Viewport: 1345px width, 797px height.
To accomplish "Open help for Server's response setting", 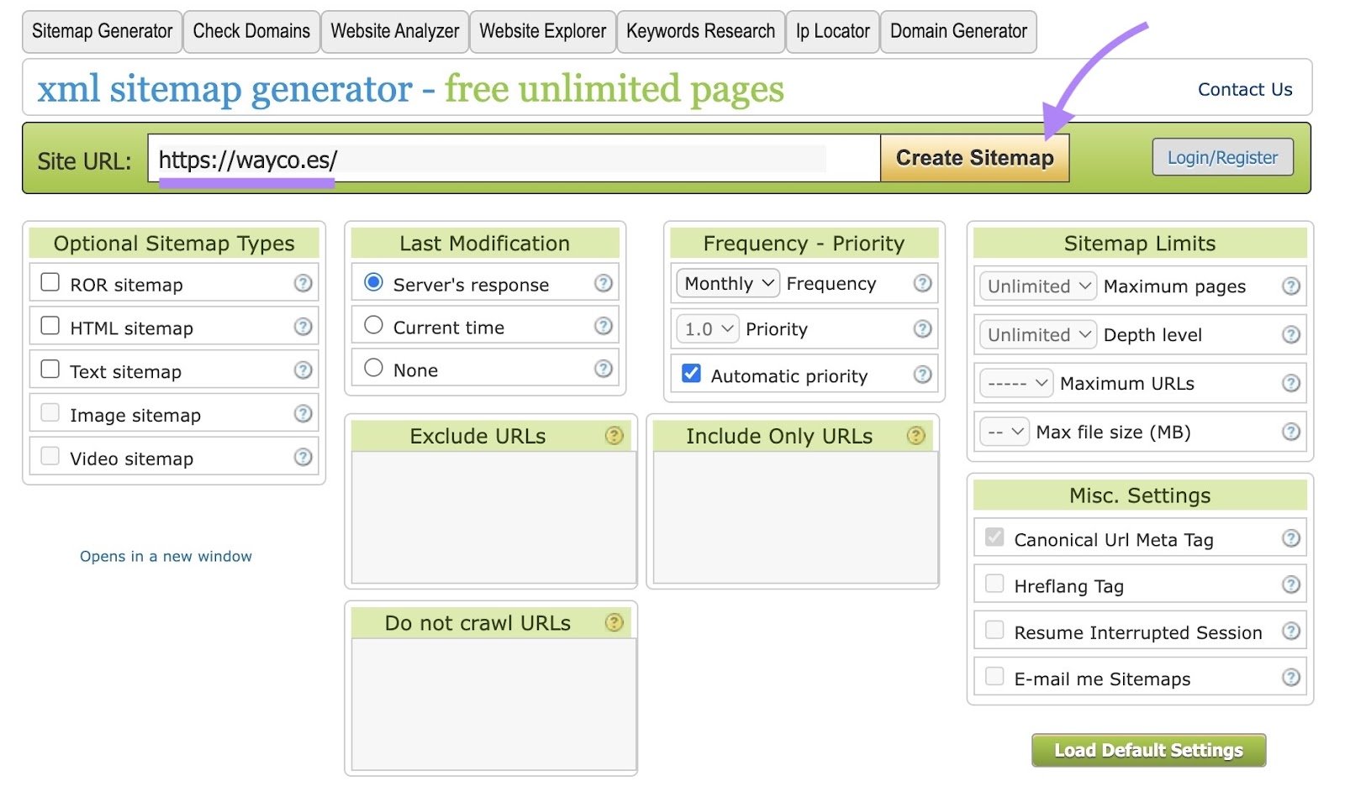I will tap(604, 284).
